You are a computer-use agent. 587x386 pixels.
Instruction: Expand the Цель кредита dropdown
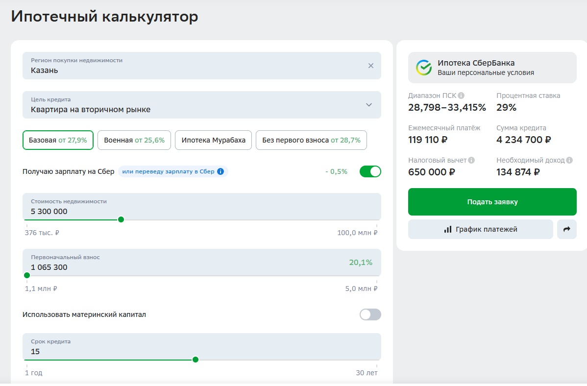coord(368,105)
